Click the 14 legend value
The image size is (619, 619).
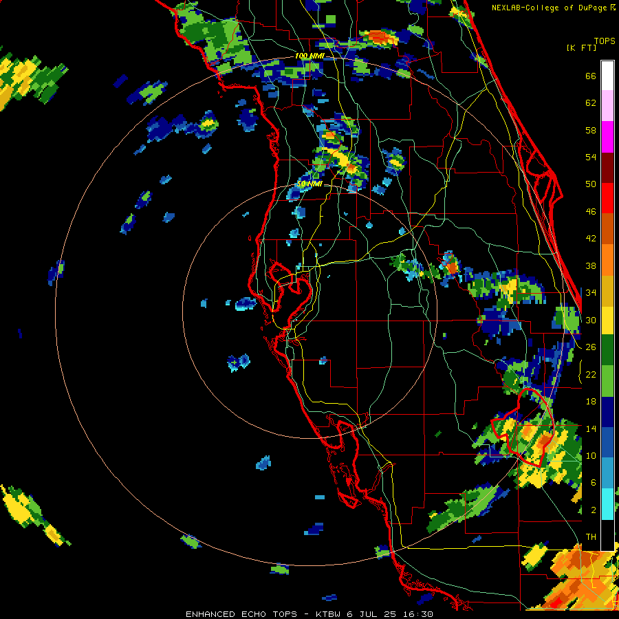pos(591,428)
